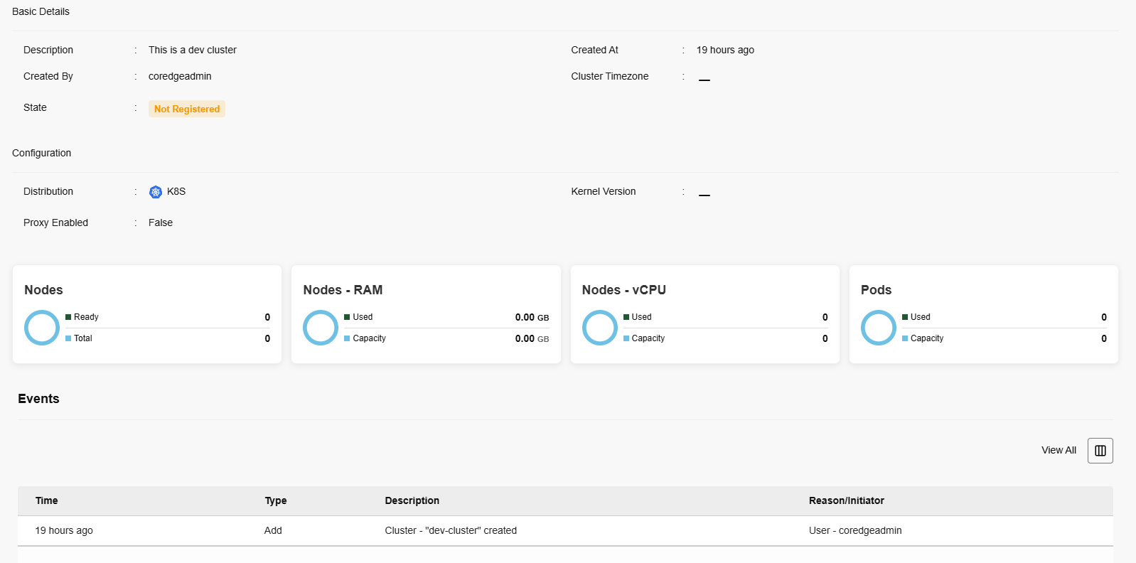This screenshot has height=563, width=1136.
Task: Open the events column settings icon
Action: coord(1100,451)
